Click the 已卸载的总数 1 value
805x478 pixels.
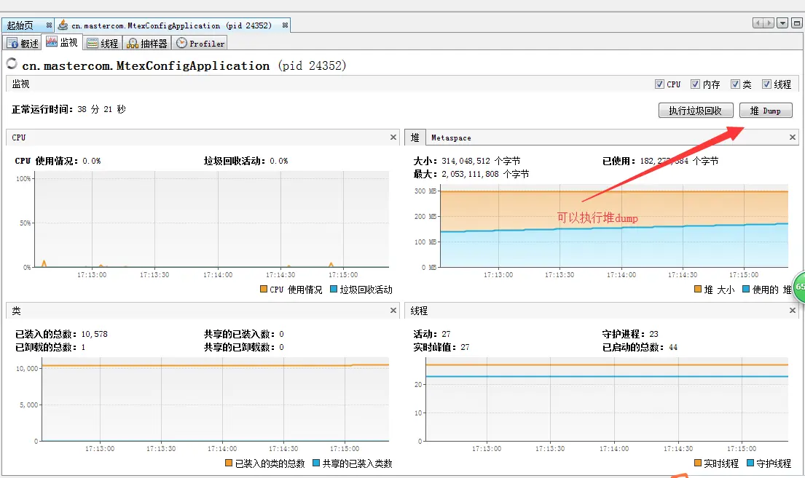tap(83, 347)
